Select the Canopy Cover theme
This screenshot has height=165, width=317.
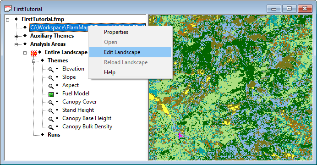79,102
